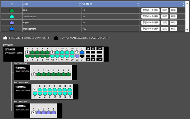Select trunk port 1 on the SWX2322P switch
The image size is (190, 119).
pos(27,52)
